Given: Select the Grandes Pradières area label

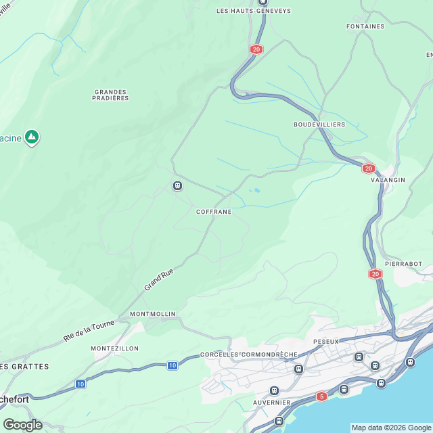Looking at the screenshot, I should (110, 95).
